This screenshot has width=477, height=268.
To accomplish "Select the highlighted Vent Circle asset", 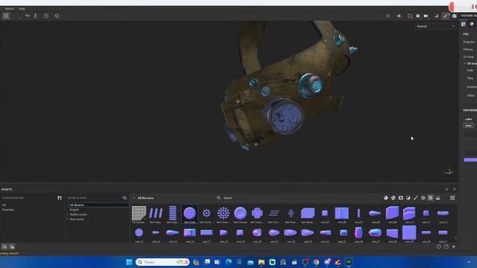I will point(189,214).
